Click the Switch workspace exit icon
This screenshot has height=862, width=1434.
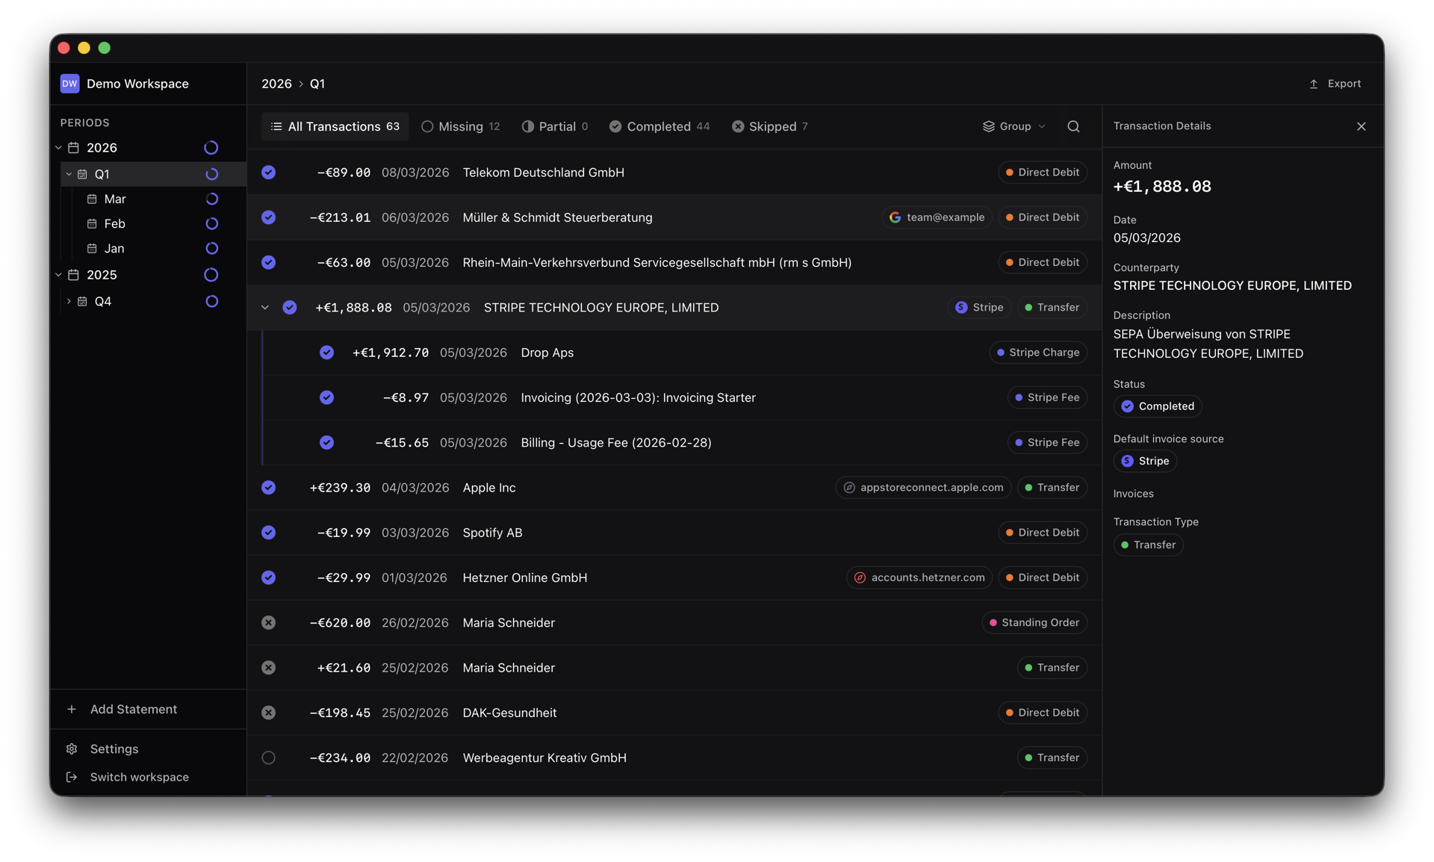(x=72, y=777)
